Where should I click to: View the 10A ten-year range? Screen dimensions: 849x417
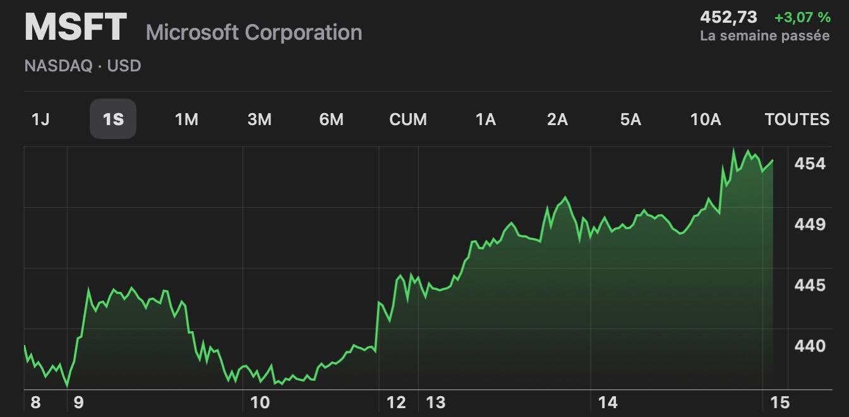706,119
